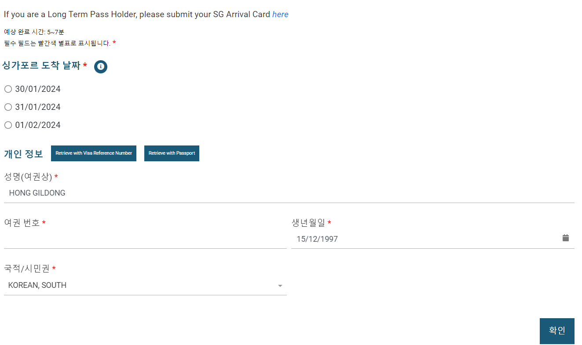This screenshot has width=582, height=345.
Task: Click the Retrieve with Passport button
Action: [x=172, y=153]
